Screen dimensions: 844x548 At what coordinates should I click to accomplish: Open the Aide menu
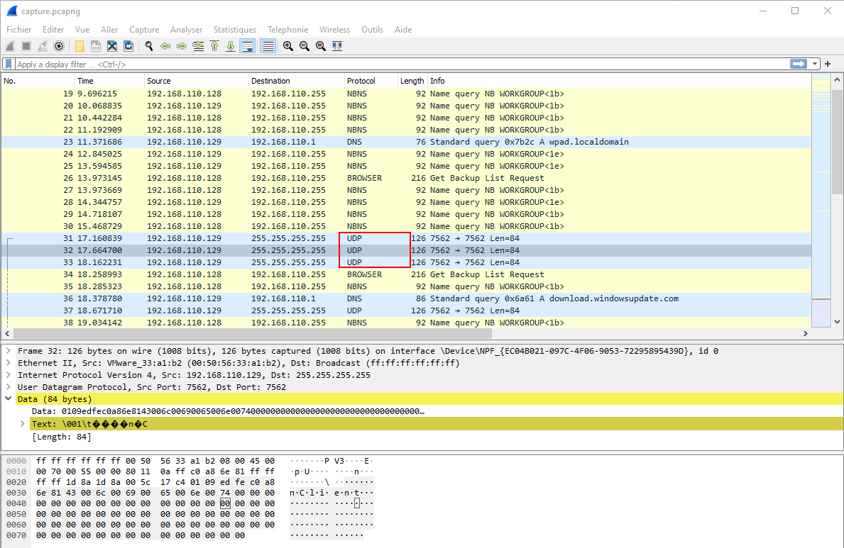pyautogui.click(x=403, y=30)
